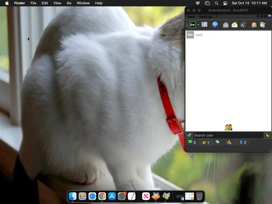
Task: Open Control Center in menu bar
Action: click(225, 3)
